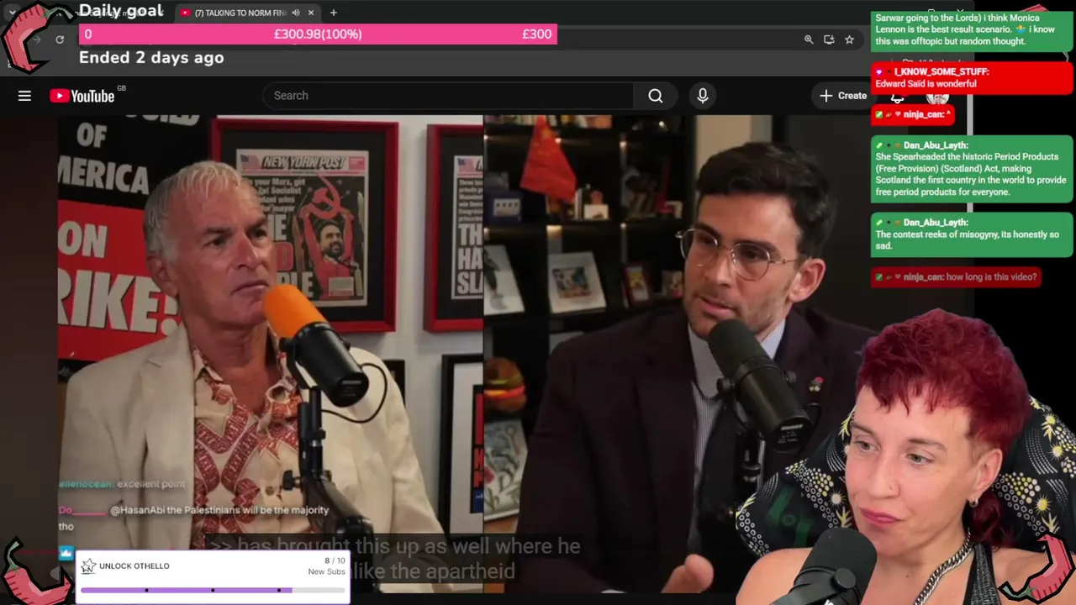Click the "Ended 2 days ago" text
1076x605 pixels.
[x=151, y=58]
